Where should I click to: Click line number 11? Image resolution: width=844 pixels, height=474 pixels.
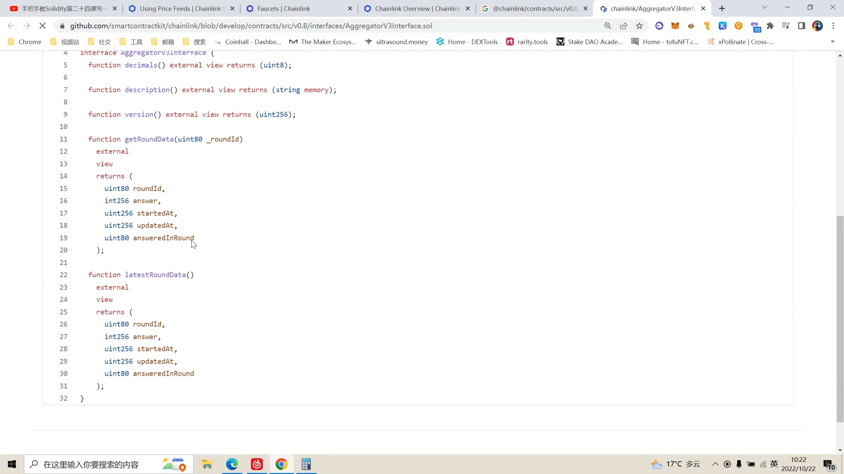64,139
